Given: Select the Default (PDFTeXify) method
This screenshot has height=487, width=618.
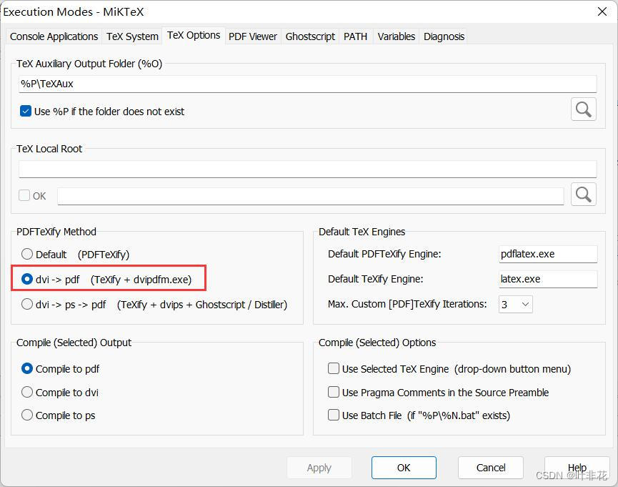Looking at the screenshot, I should point(26,254).
